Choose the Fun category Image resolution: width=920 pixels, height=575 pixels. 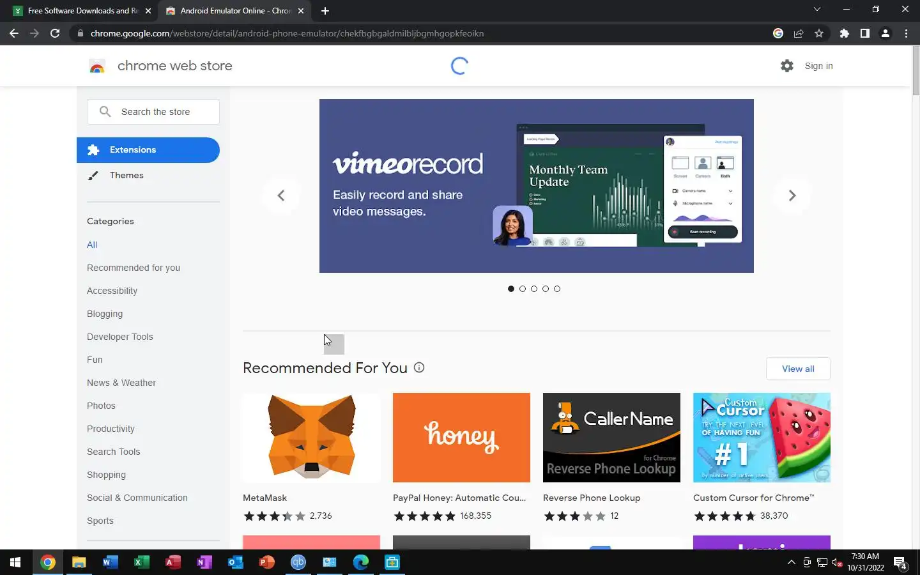coord(95,360)
